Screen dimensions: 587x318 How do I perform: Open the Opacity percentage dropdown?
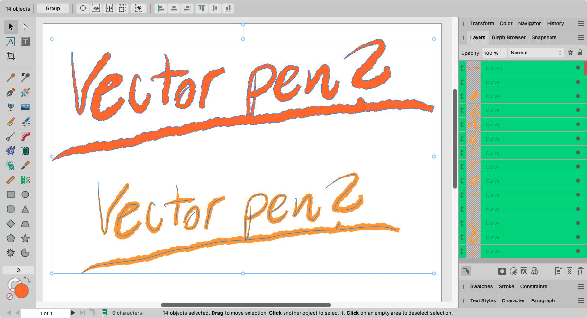click(x=503, y=53)
